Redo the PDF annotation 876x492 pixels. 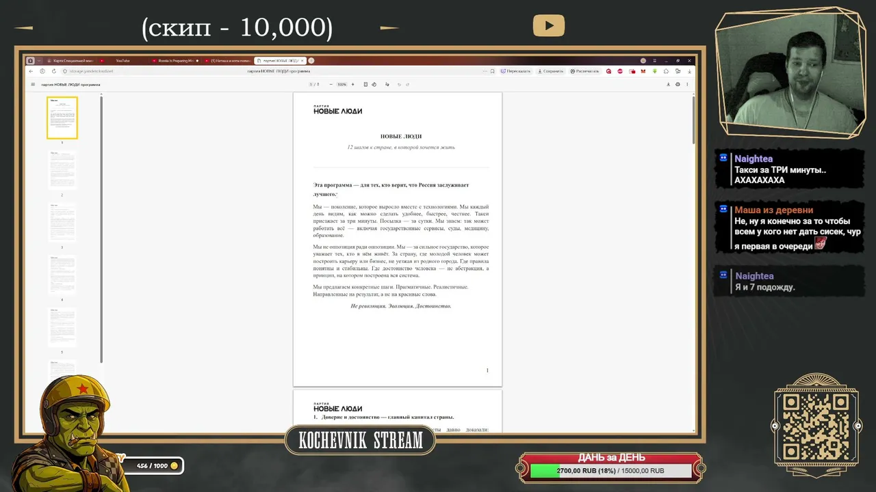click(408, 85)
